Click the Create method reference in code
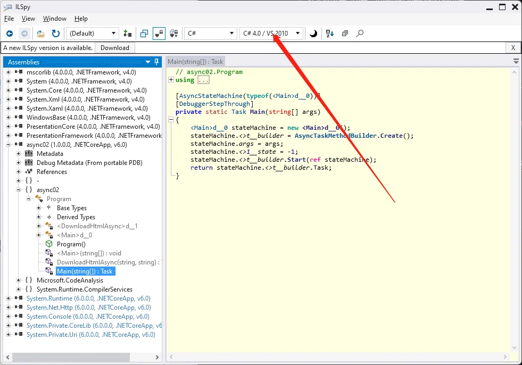 pyautogui.click(x=391, y=136)
